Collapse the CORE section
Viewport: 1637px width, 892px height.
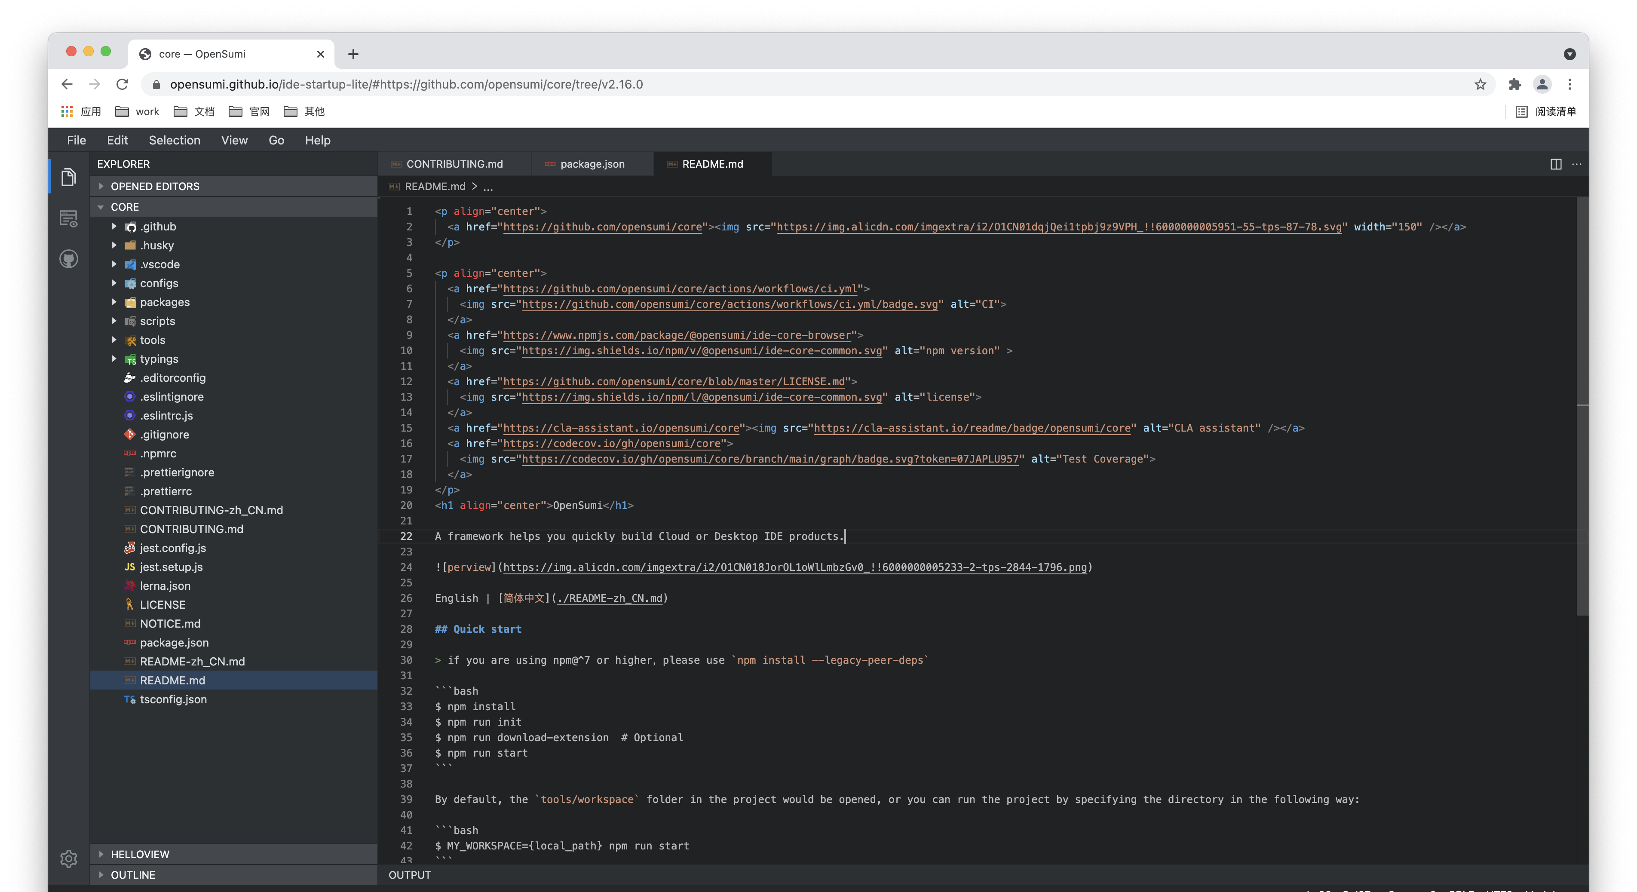pyautogui.click(x=234, y=207)
